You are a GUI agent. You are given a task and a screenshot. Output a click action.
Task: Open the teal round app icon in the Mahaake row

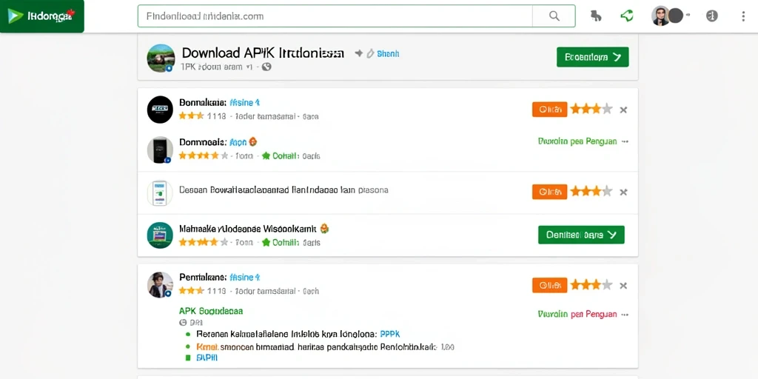coord(160,235)
